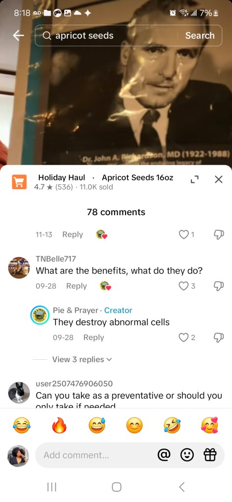This screenshot has height=502, width=232.
Task: Open the gift icon in comment bar
Action: tap(210, 455)
